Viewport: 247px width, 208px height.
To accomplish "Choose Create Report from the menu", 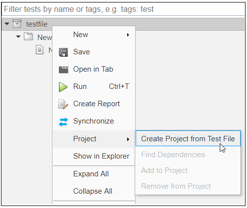I will coord(94,104).
